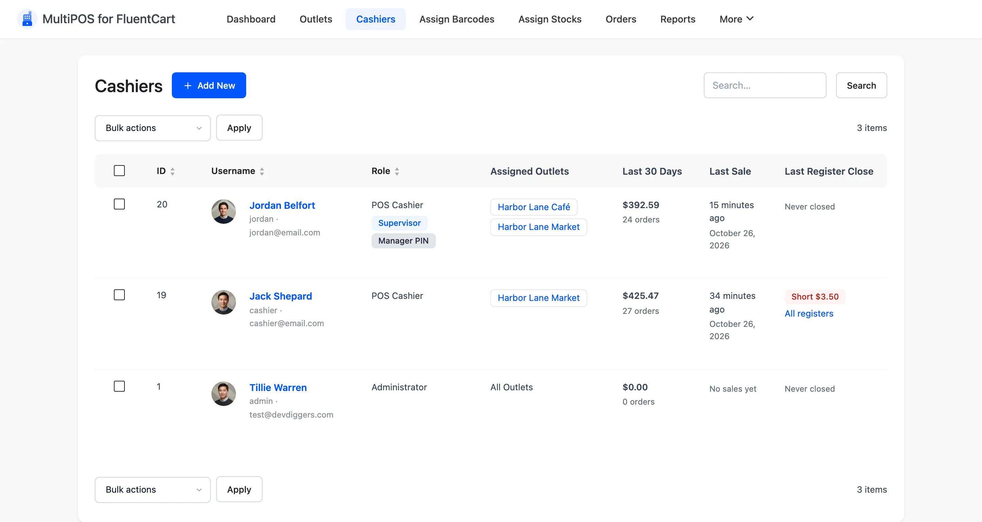Open Tillie Warren's cashier profile link
The width and height of the screenshot is (982, 522).
tap(278, 387)
